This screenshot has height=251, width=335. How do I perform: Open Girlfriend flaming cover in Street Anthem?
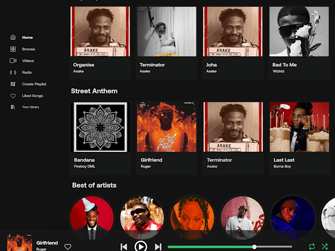167,127
